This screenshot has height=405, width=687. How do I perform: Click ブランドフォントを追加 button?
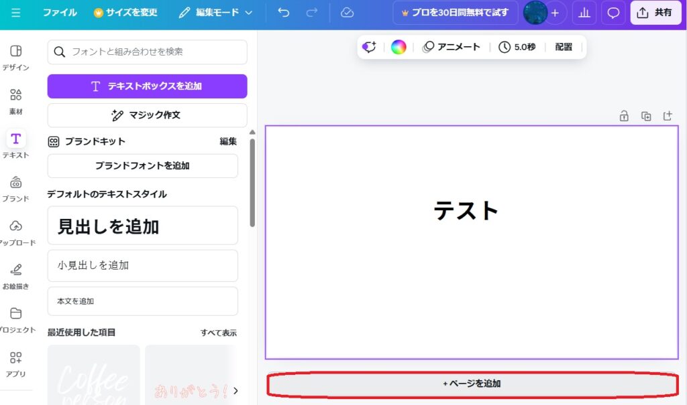tap(143, 166)
